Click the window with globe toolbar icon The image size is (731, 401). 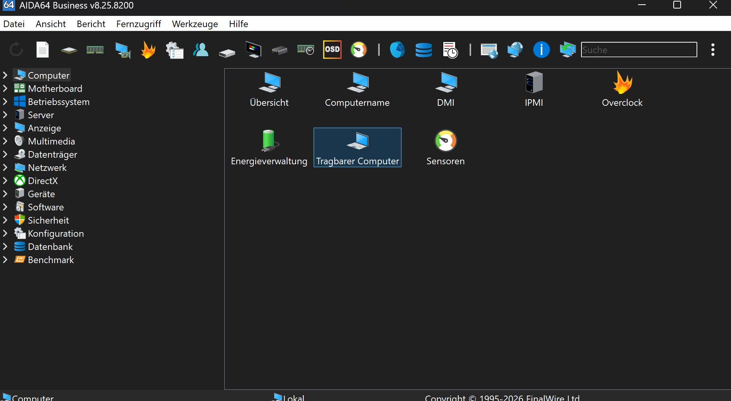click(489, 50)
